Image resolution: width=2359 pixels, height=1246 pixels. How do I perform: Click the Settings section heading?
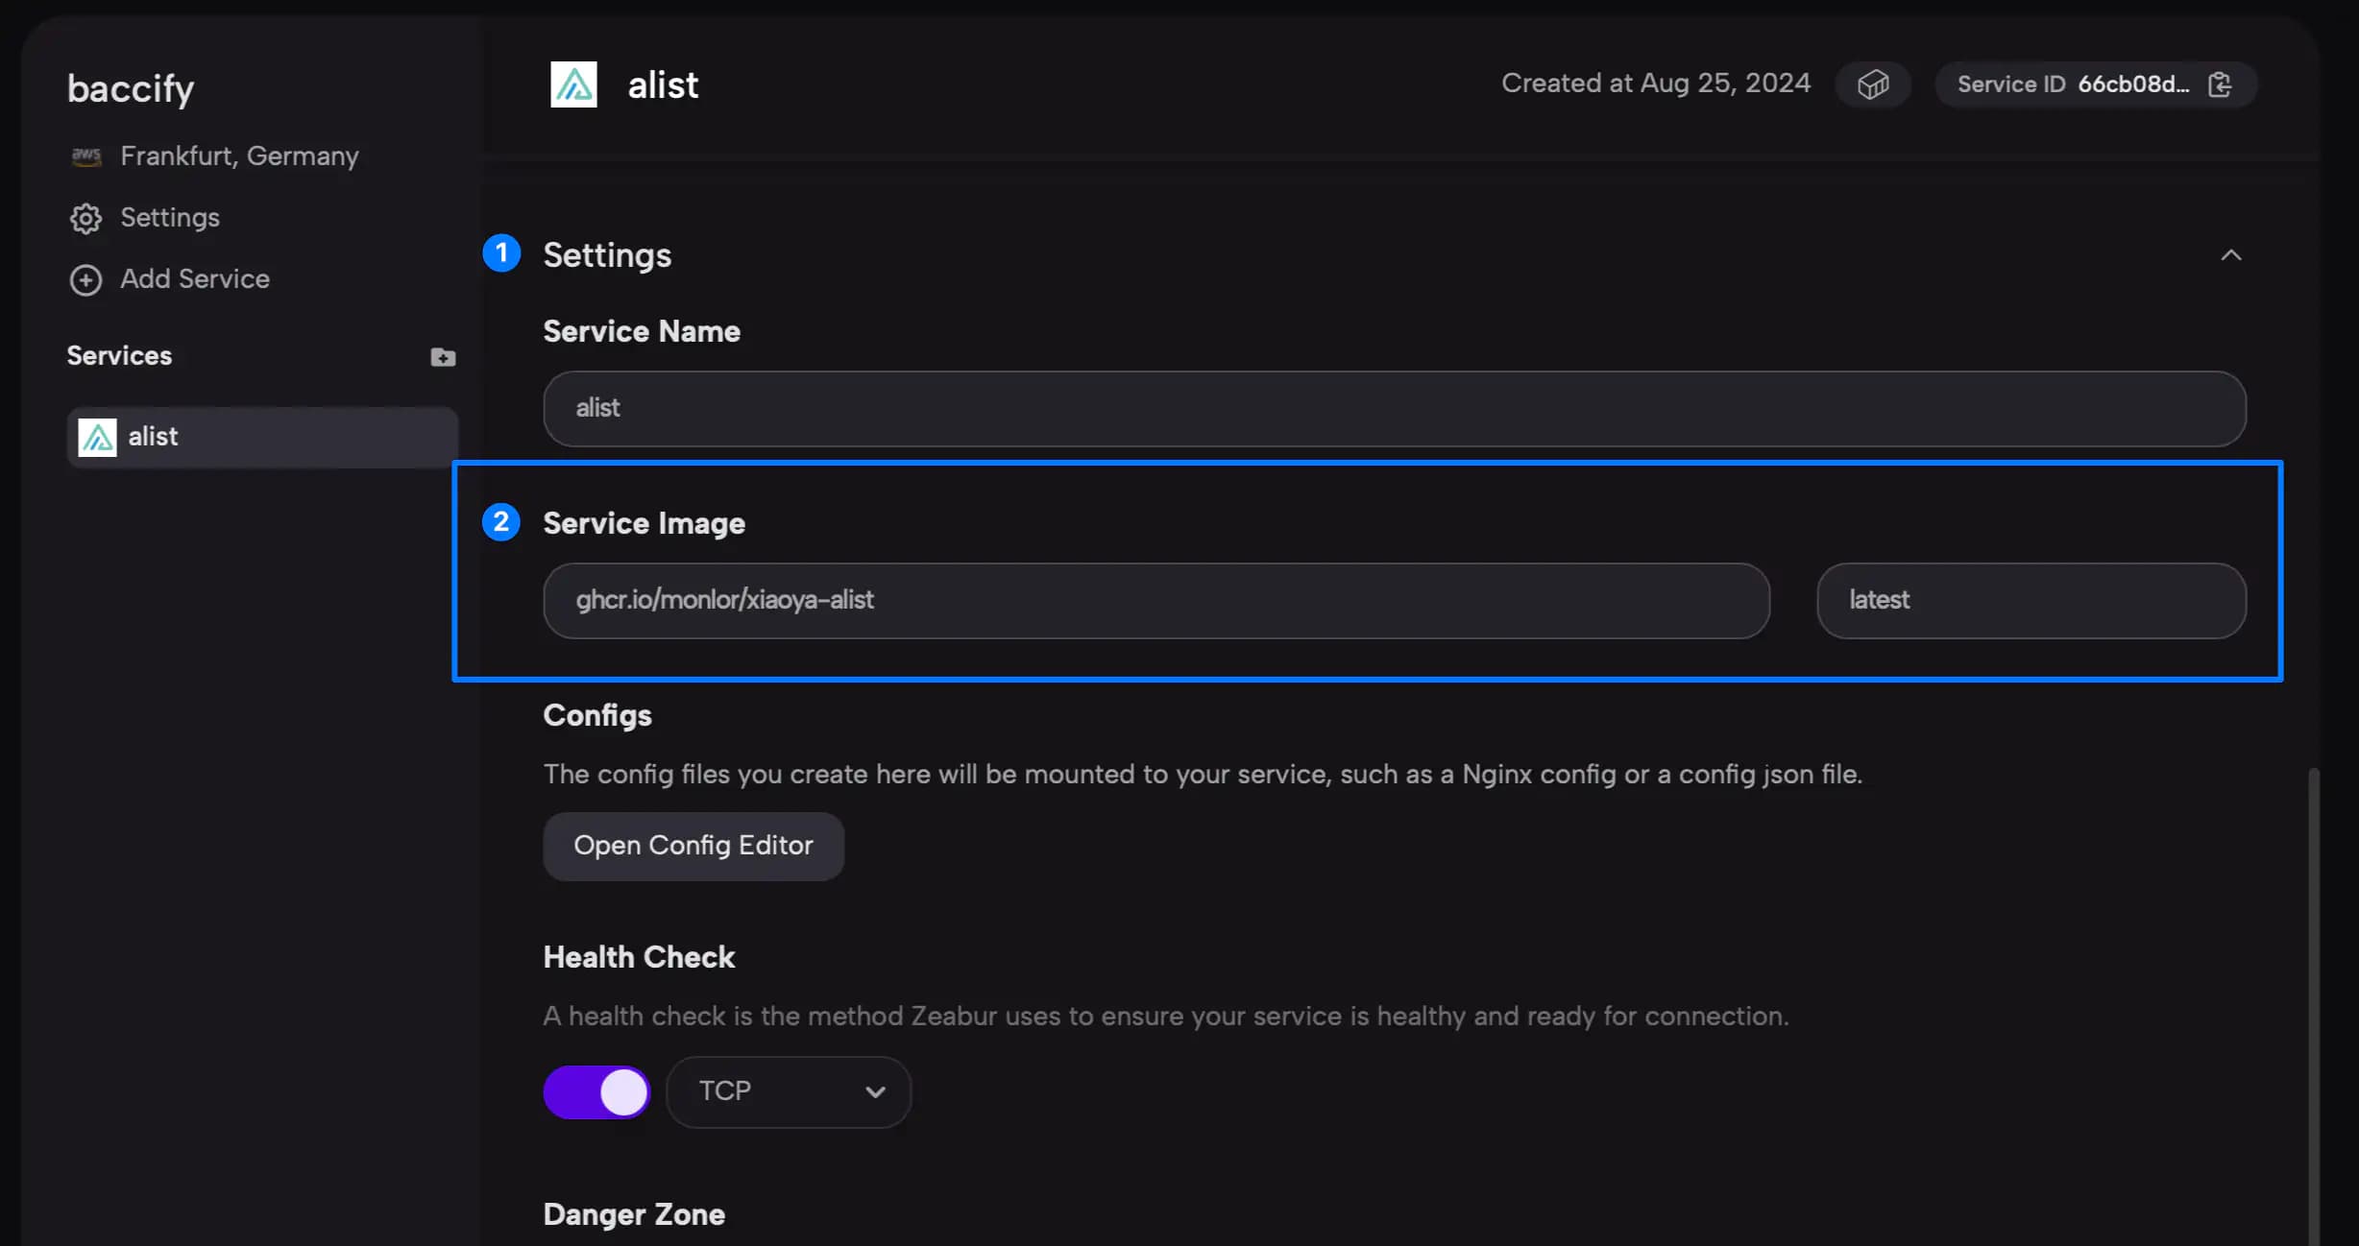point(607,255)
